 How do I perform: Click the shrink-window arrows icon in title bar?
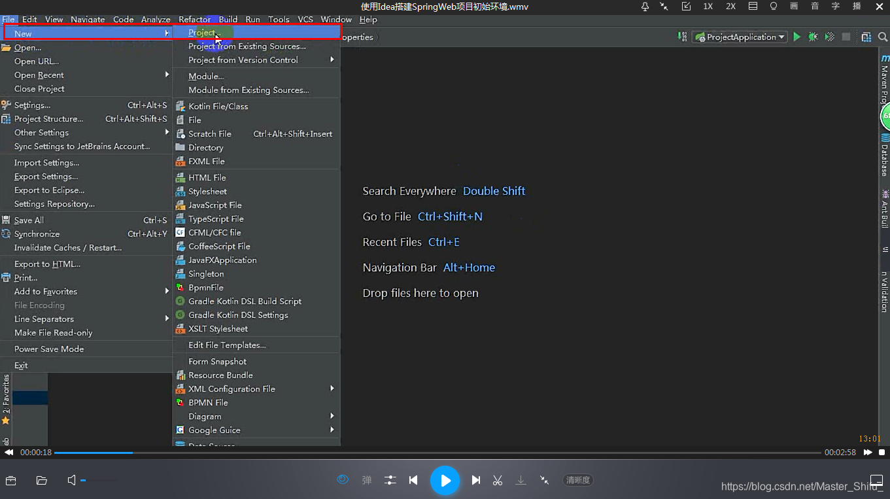pos(664,7)
